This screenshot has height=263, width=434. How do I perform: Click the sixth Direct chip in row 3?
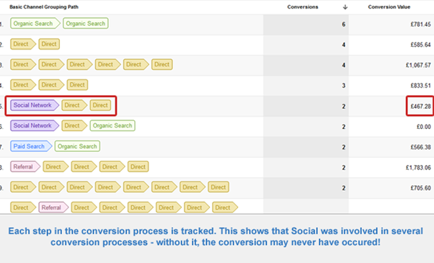tap(162, 64)
